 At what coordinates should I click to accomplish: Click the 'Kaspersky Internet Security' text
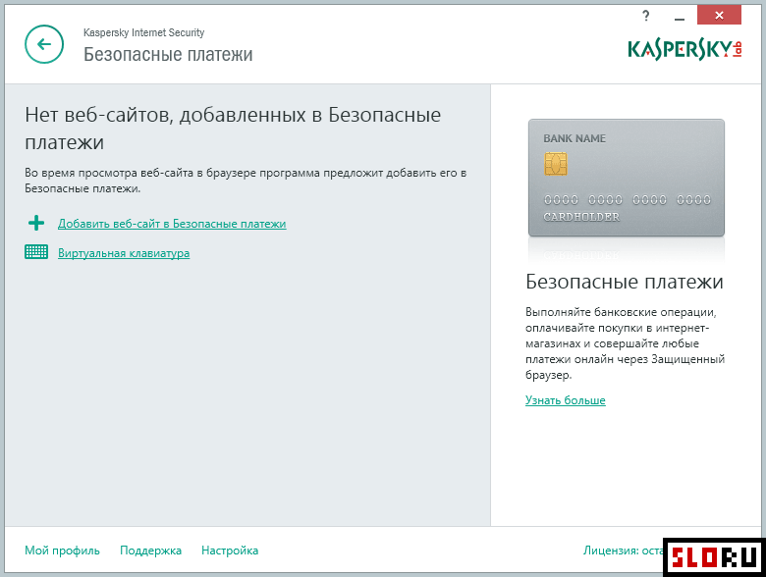click(x=143, y=32)
